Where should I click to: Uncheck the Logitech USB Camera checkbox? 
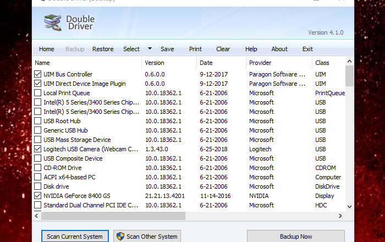coord(37,148)
